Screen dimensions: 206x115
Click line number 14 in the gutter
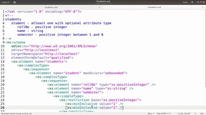click(3, 62)
